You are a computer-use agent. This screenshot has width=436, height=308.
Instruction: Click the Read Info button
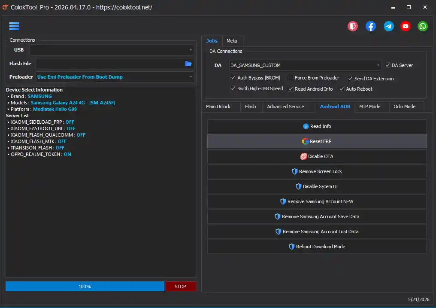tap(317, 126)
